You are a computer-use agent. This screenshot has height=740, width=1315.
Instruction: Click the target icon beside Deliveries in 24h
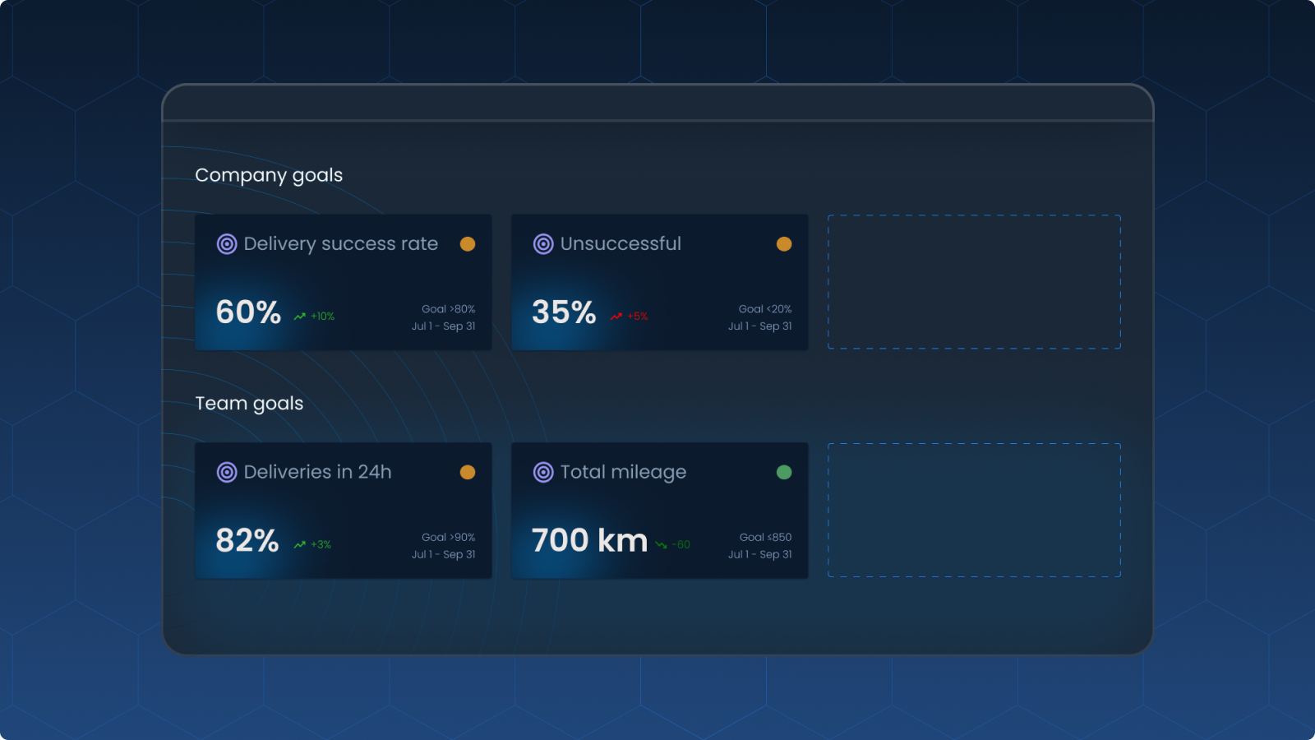pos(227,472)
